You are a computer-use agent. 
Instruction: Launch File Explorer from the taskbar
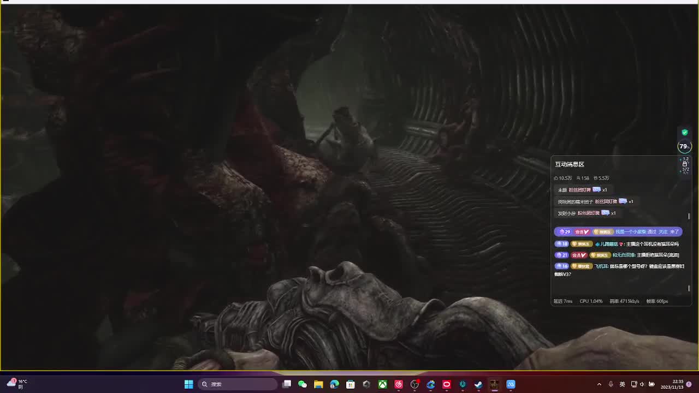tap(318, 384)
